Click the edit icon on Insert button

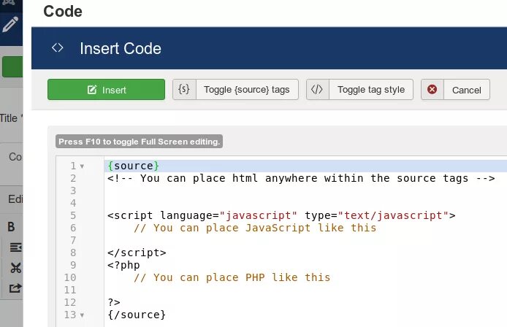coord(92,90)
